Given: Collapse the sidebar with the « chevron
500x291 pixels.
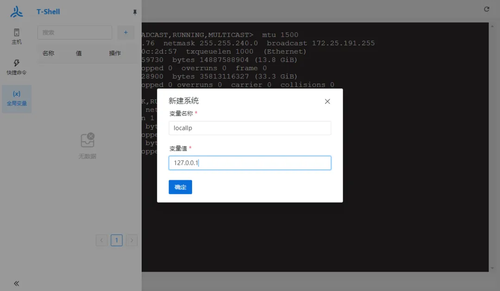Looking at the screenshot, I should coord(16,283).
